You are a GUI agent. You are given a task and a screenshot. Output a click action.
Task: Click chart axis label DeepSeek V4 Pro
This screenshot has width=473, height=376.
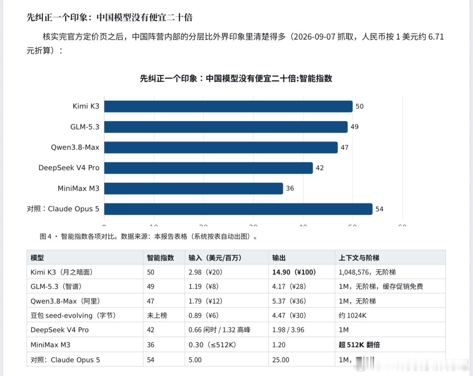click(x=69, y=168)
